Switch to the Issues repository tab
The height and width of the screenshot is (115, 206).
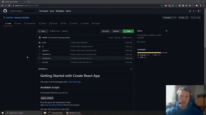coord(18,23)
